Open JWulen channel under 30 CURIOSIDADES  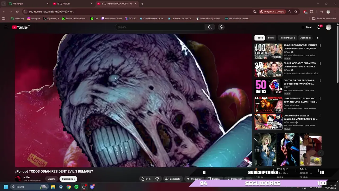tap(287, 70)
